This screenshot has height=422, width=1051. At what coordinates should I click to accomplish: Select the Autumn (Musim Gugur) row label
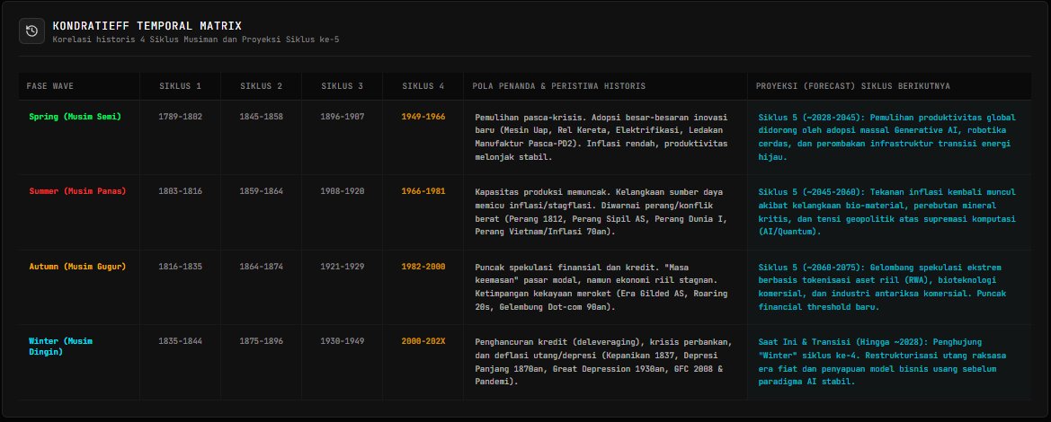[x=77, y=267]
